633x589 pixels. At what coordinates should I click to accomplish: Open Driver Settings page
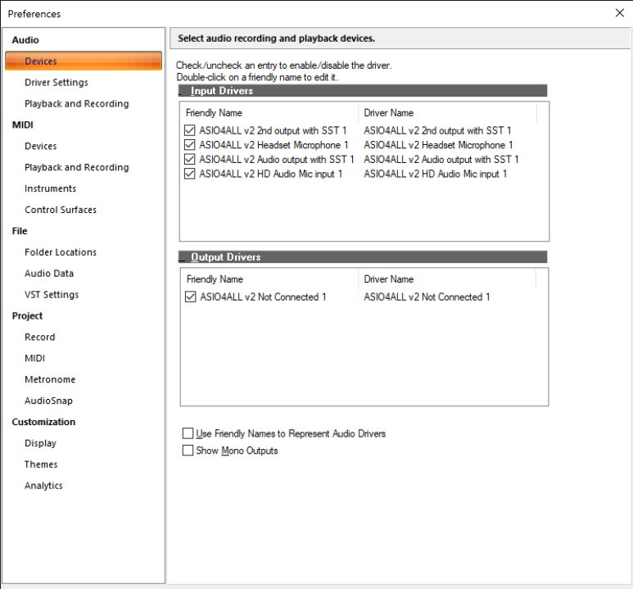57,83
